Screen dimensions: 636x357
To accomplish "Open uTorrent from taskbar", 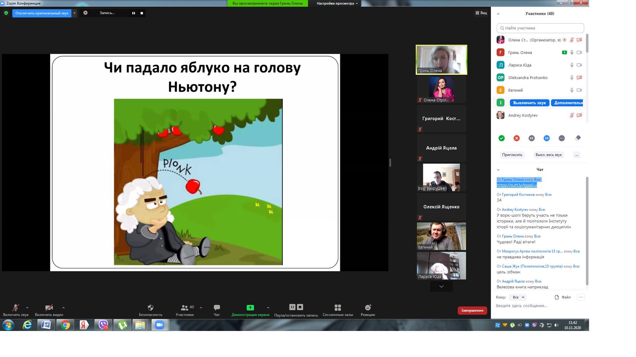I will point(122,325).
